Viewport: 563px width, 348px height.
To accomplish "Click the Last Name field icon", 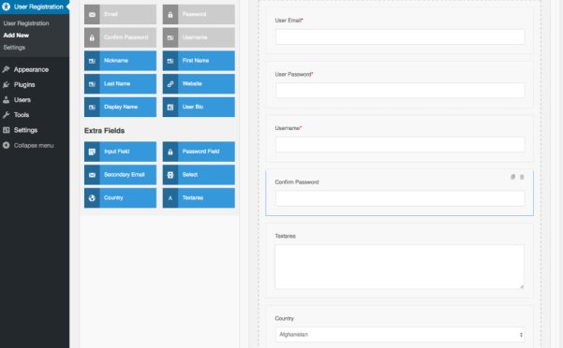I will coord(92,84).
